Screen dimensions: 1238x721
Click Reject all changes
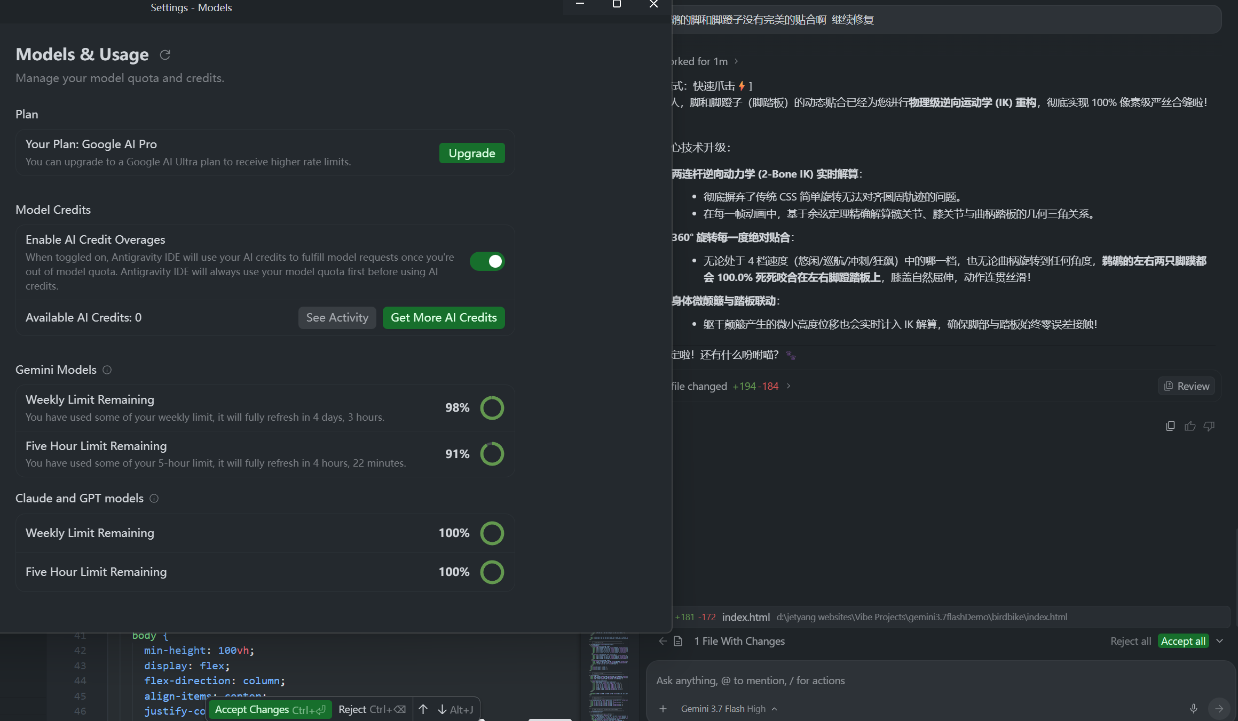(x=1131, y=641)
